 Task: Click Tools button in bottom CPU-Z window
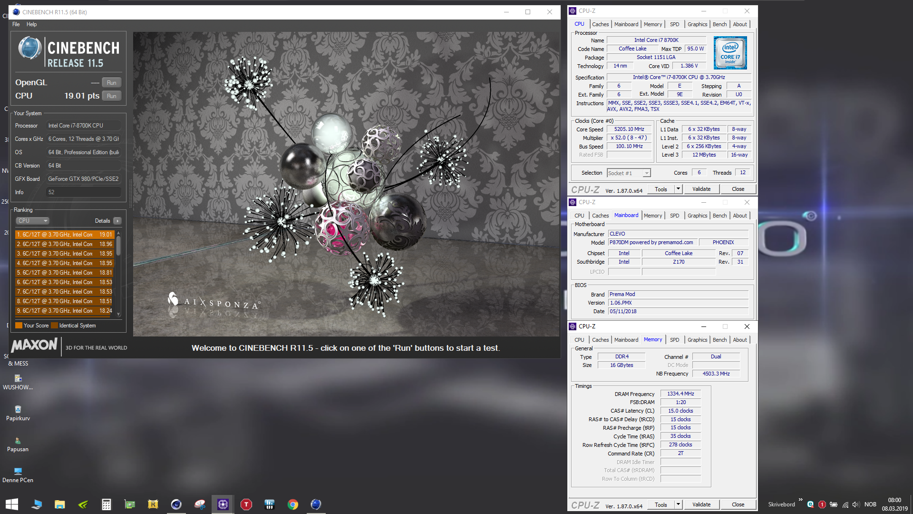point(661,504)
